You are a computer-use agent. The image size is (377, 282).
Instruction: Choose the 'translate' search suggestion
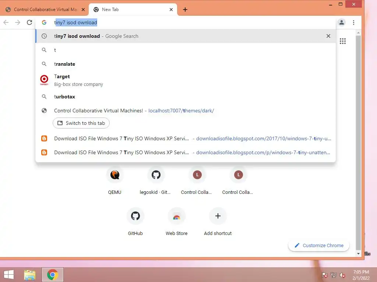coord(186,64)
